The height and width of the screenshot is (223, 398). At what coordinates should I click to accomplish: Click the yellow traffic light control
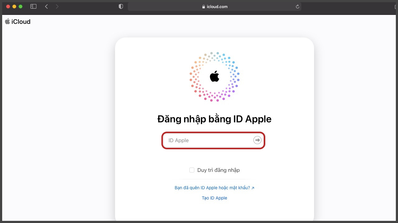pyautogui.click(x=14, y=6)
